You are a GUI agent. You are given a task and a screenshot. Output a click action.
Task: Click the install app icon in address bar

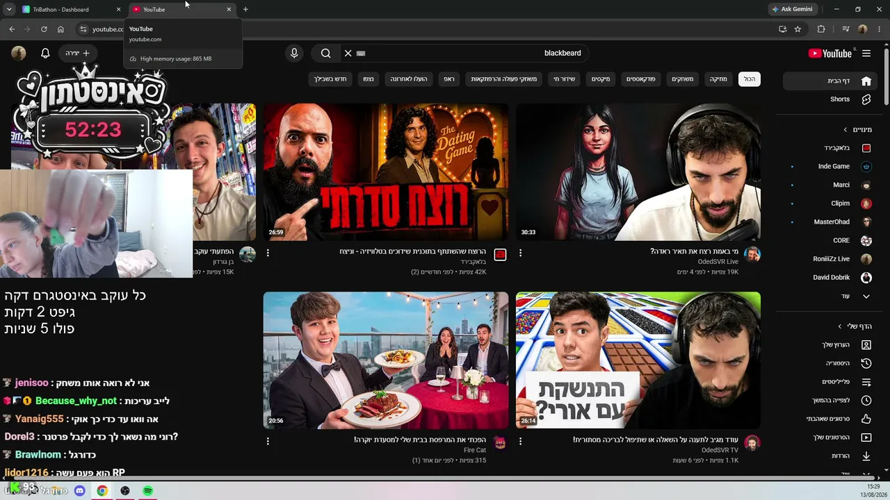(782, 29)
